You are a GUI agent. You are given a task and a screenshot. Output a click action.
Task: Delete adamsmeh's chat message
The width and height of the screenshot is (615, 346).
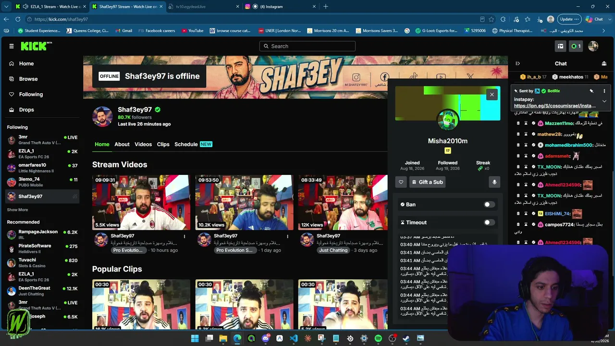[x=518, y=156]
